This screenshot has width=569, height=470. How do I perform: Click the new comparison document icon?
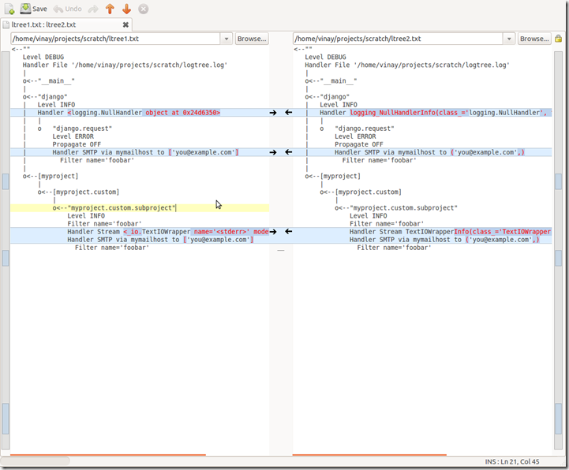(x=9, y=9)
